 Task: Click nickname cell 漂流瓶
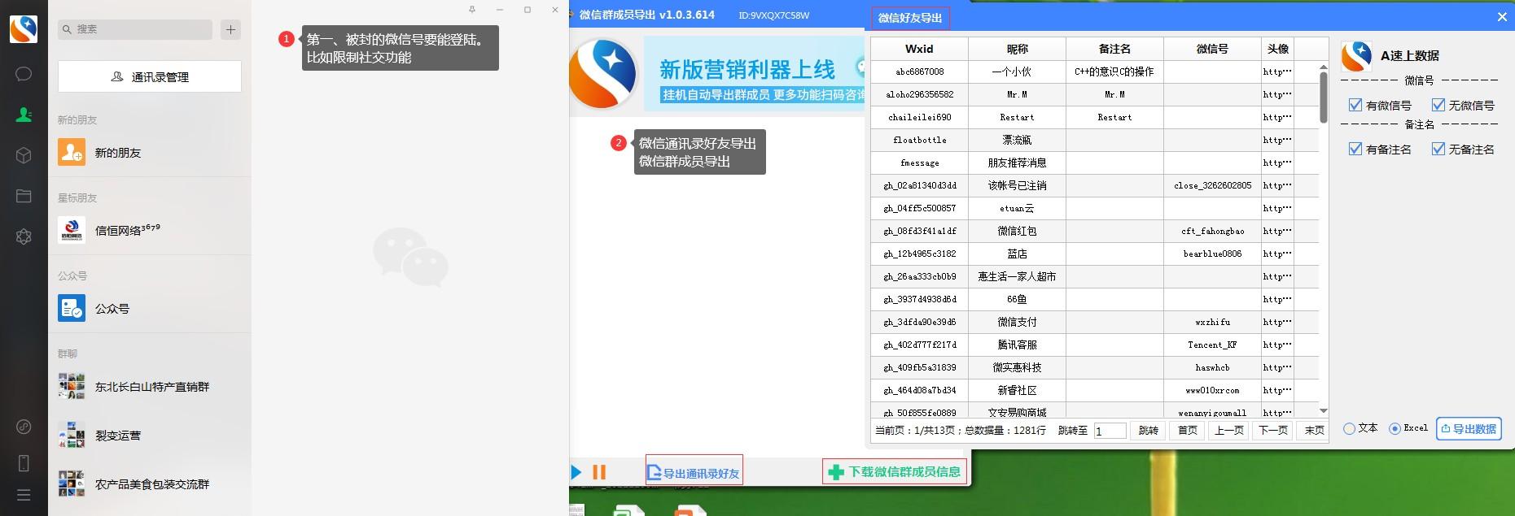(x=1017, y=140)
